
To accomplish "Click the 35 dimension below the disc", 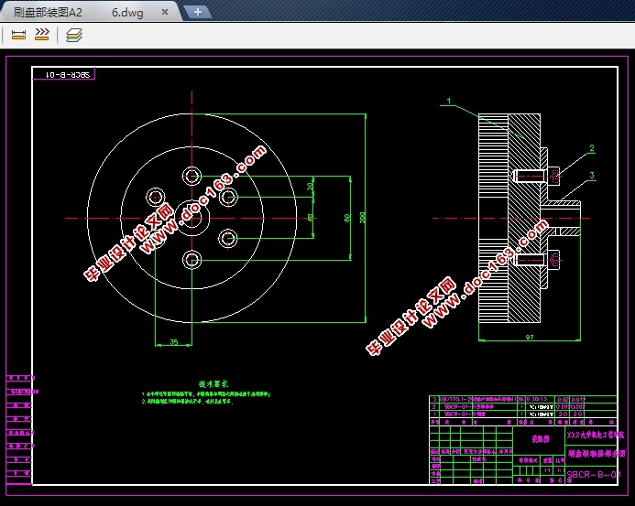I will (174, 342).
